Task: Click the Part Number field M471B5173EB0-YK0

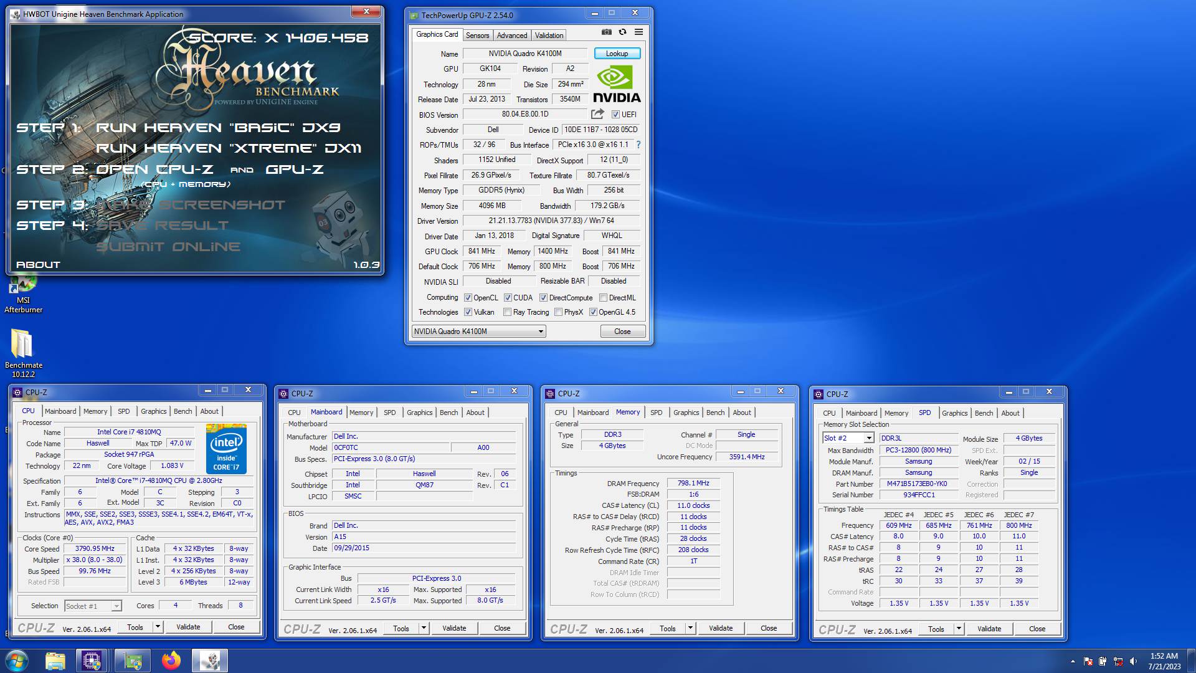Action: click(918, 484)
